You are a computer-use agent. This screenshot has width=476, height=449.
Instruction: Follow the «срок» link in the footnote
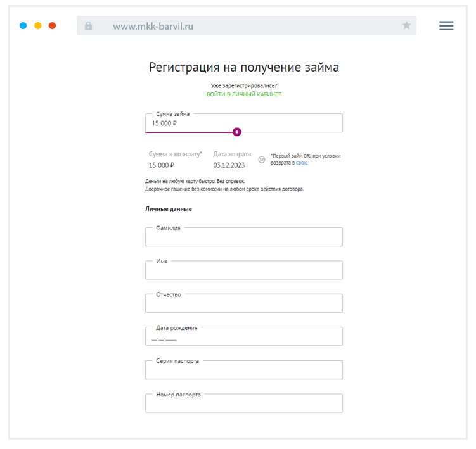point(301,163)
